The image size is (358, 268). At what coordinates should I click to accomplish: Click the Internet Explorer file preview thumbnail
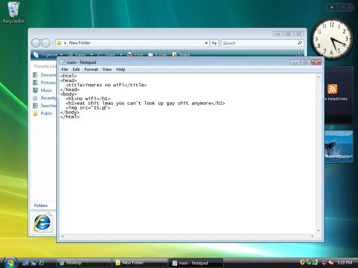42,222
